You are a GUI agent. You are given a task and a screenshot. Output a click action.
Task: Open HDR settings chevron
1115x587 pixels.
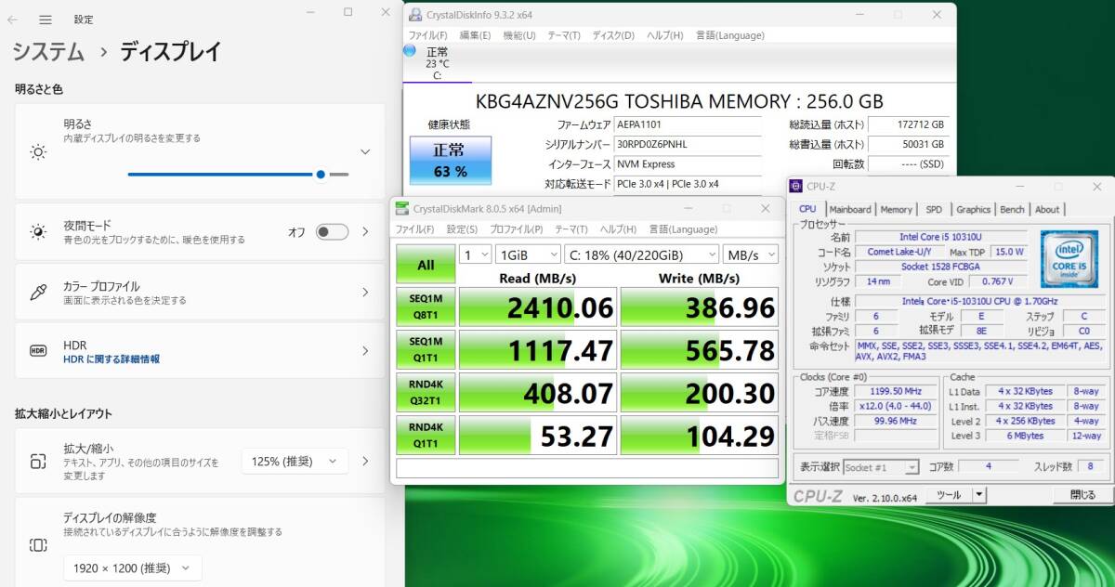pos(365,351)
